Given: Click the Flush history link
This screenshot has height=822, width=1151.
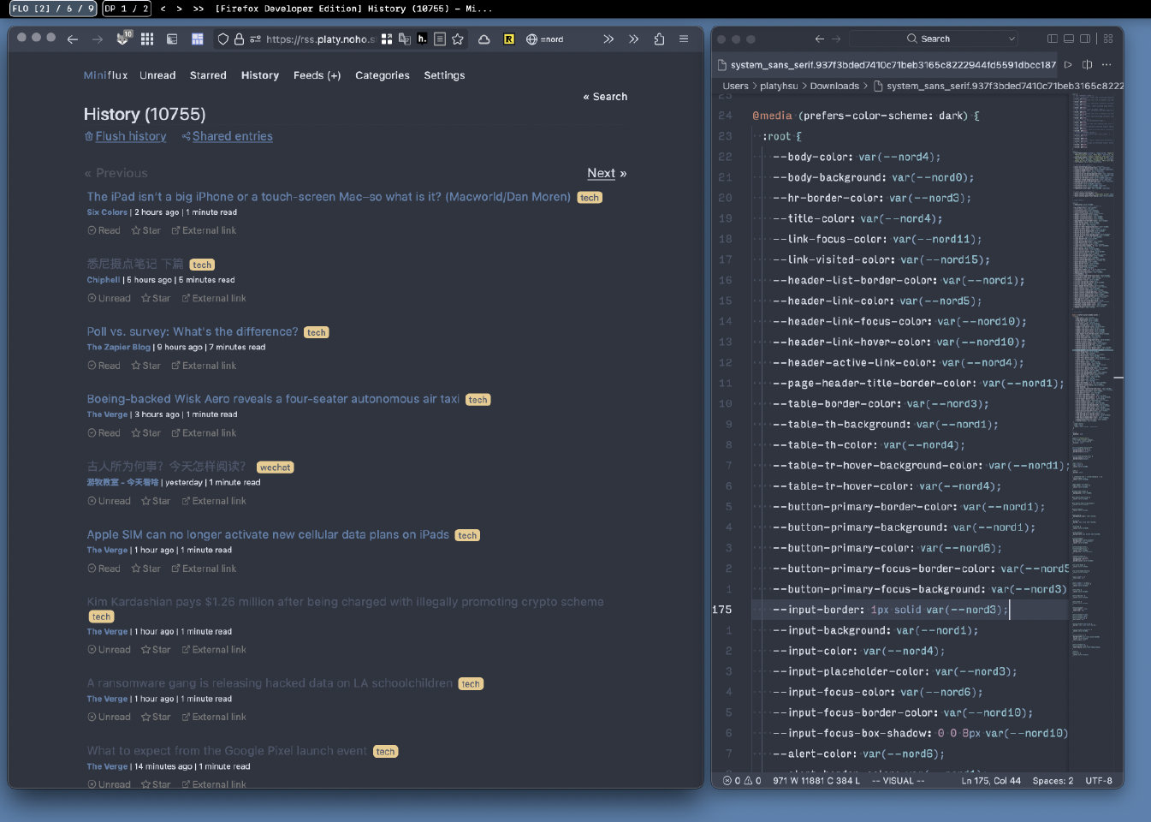Looking at the screenshot, I should click(130, 136).
